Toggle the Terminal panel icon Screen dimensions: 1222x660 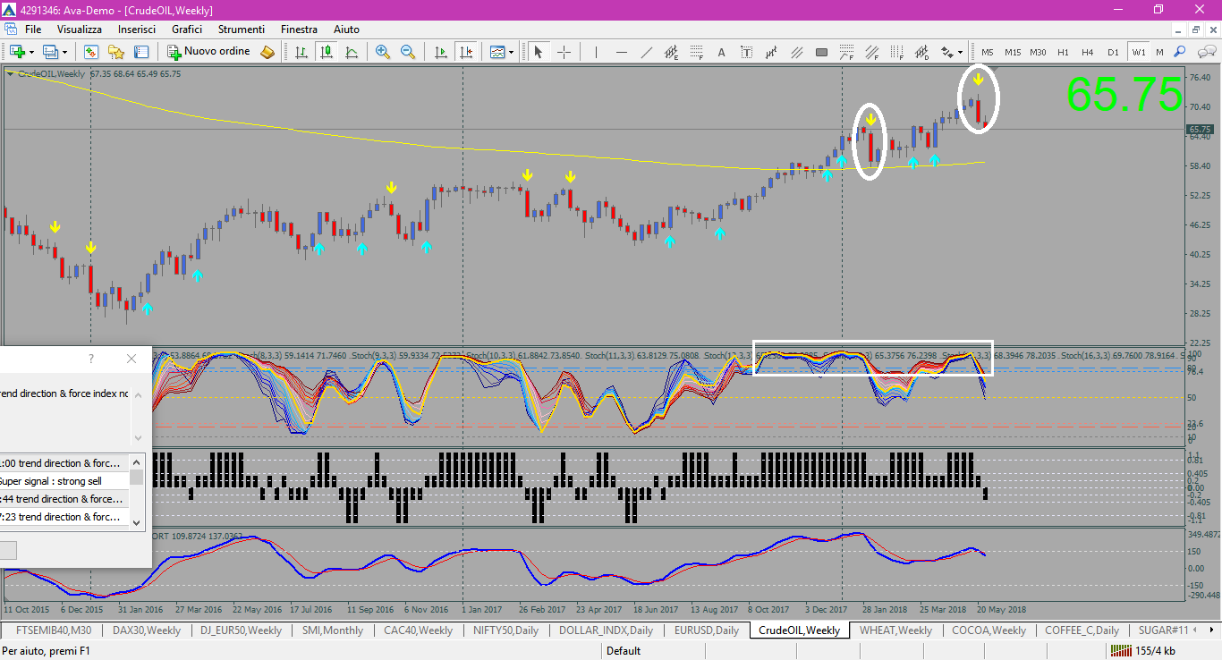(141, 52)
